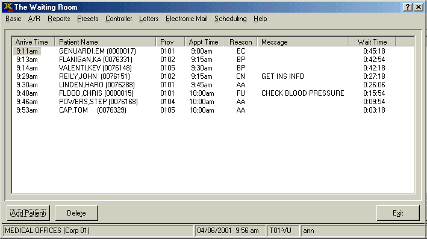Click the GET INS INFO message
Image resolution: width=427 pixels, height=239 pixels.
pyautogui.click(x=282, y=76)
